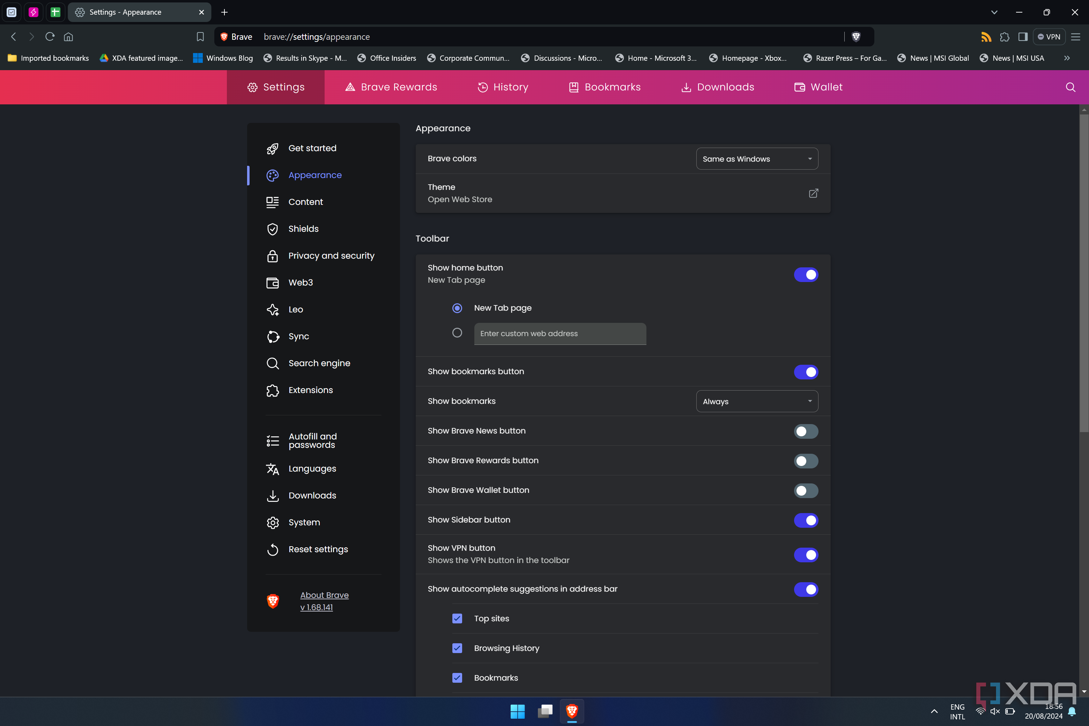The height and width of the screenshot is (726, 1089).
Task: Uncheck Bookmarks autocomplete checkbox
Action: (x=457, y=678)
